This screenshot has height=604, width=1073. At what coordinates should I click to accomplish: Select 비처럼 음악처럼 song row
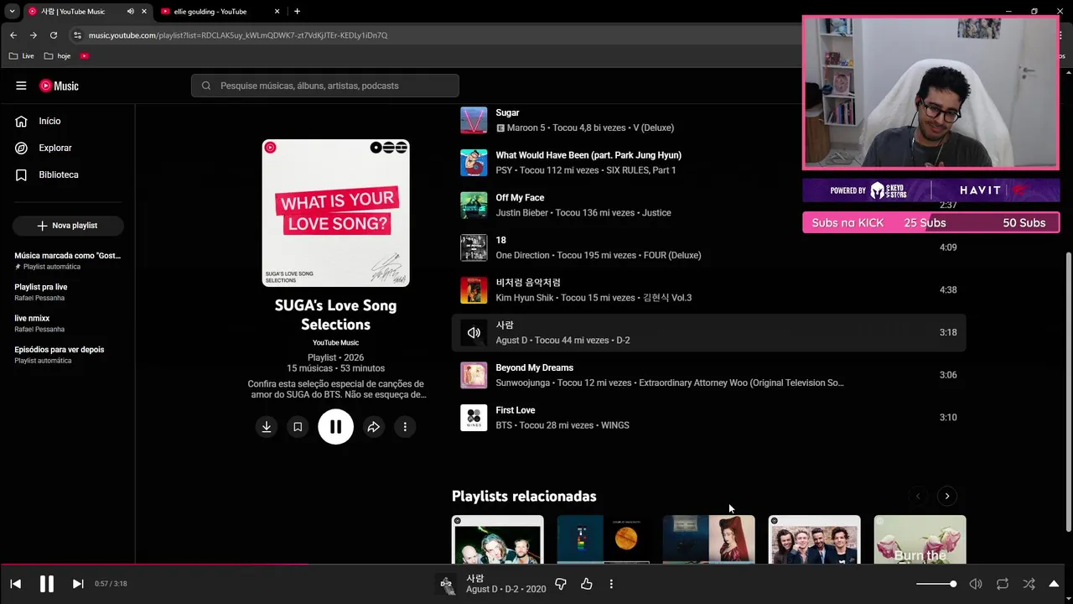pos(708,290)
